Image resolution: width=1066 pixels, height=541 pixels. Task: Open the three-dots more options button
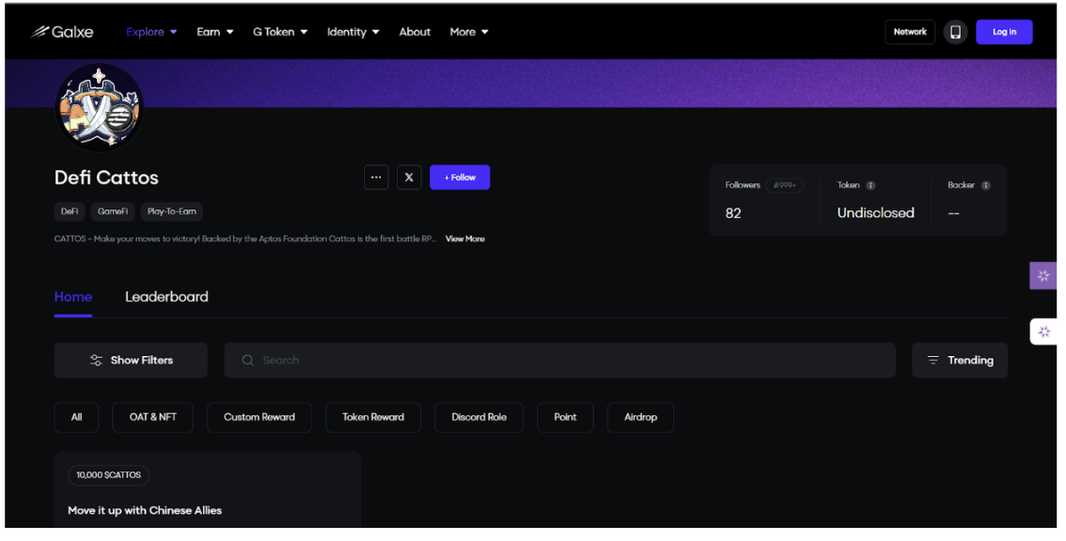click(x=376, y=178)
